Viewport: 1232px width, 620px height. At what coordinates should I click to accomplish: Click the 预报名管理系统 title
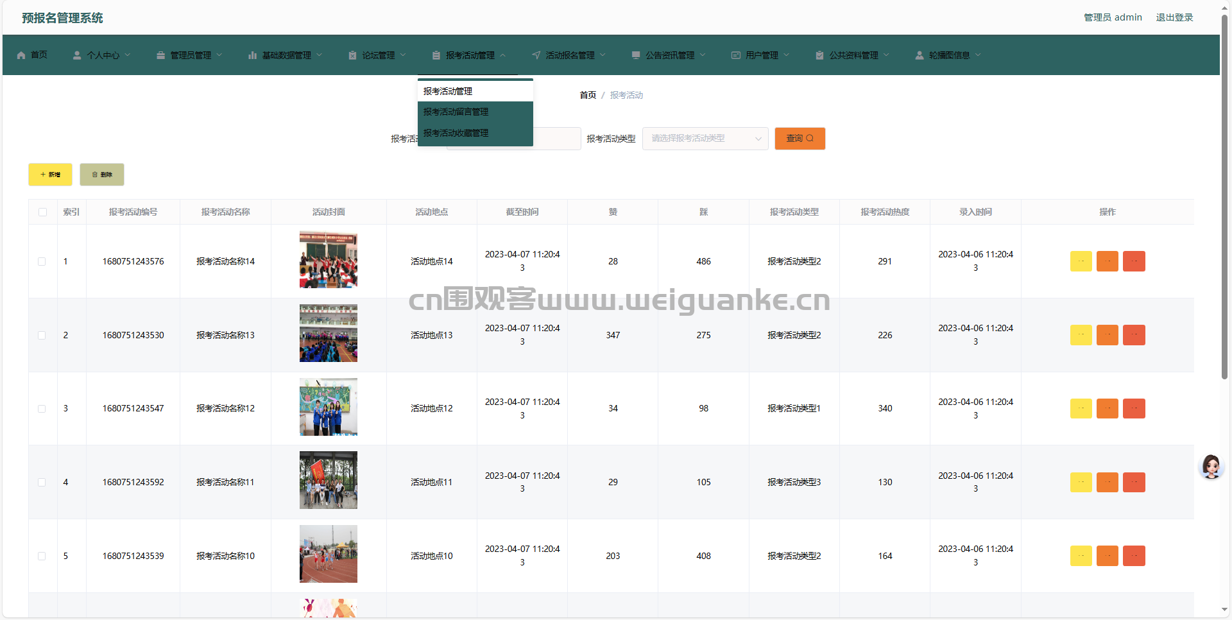click(62, 18)
